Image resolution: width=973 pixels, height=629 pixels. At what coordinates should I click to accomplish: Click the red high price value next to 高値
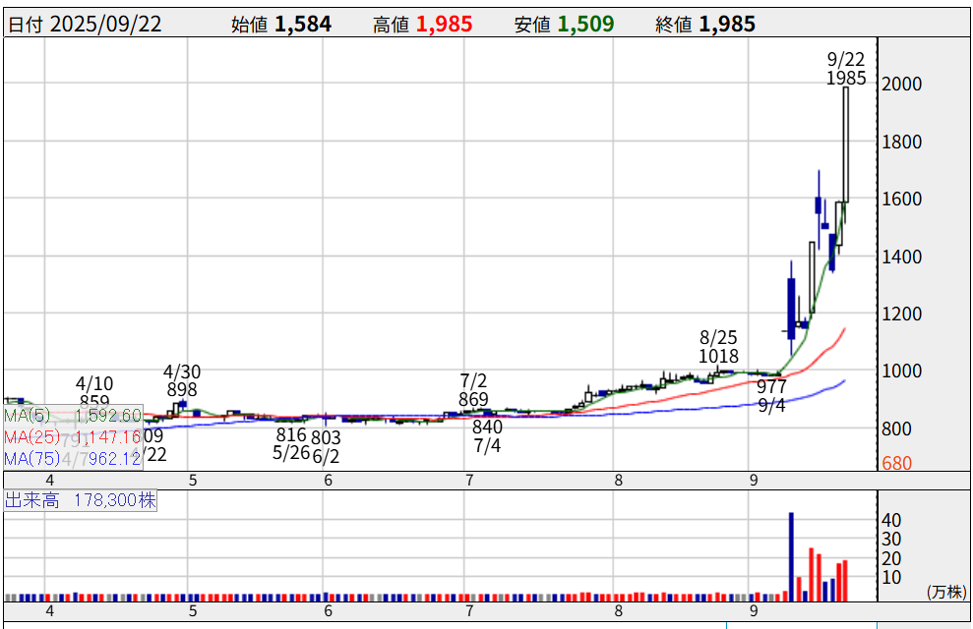[445, 25]
